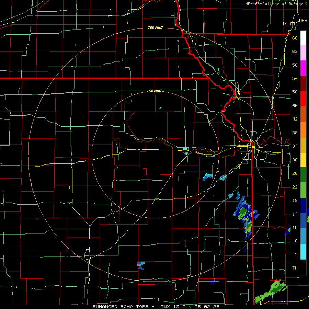Pick the dark maroon legend swatch

[x=303, y=83]
